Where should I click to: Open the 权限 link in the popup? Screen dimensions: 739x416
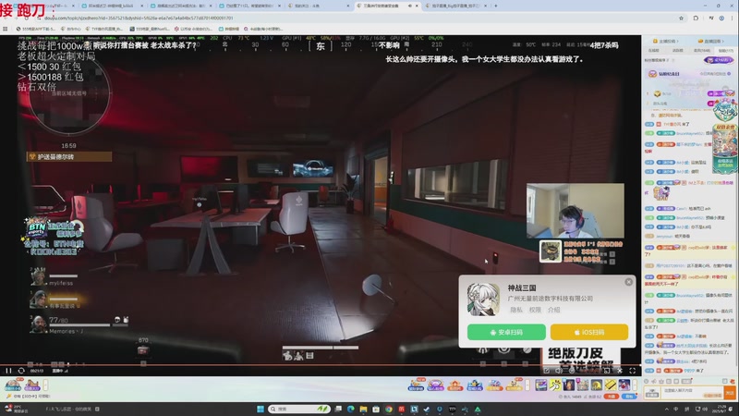click(535, 310)
